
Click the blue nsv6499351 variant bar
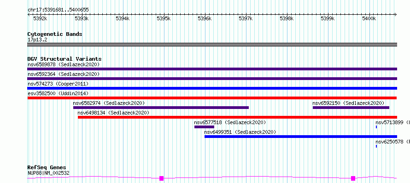pyautogui.click(x=301, y=137)
